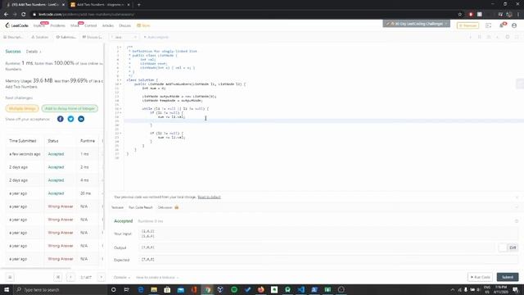The height and width of the screenshot is (295, 524).
Task: Switch to the Description tab
Action: pyautogui.click(x=13, y=37)
